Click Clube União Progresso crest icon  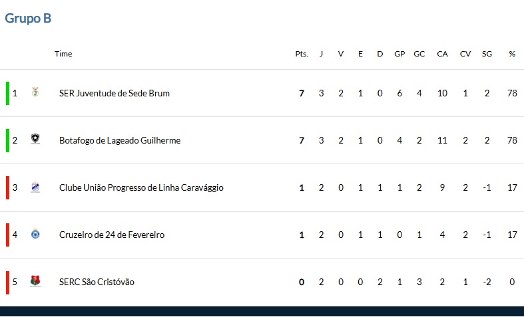coord(35,187)
